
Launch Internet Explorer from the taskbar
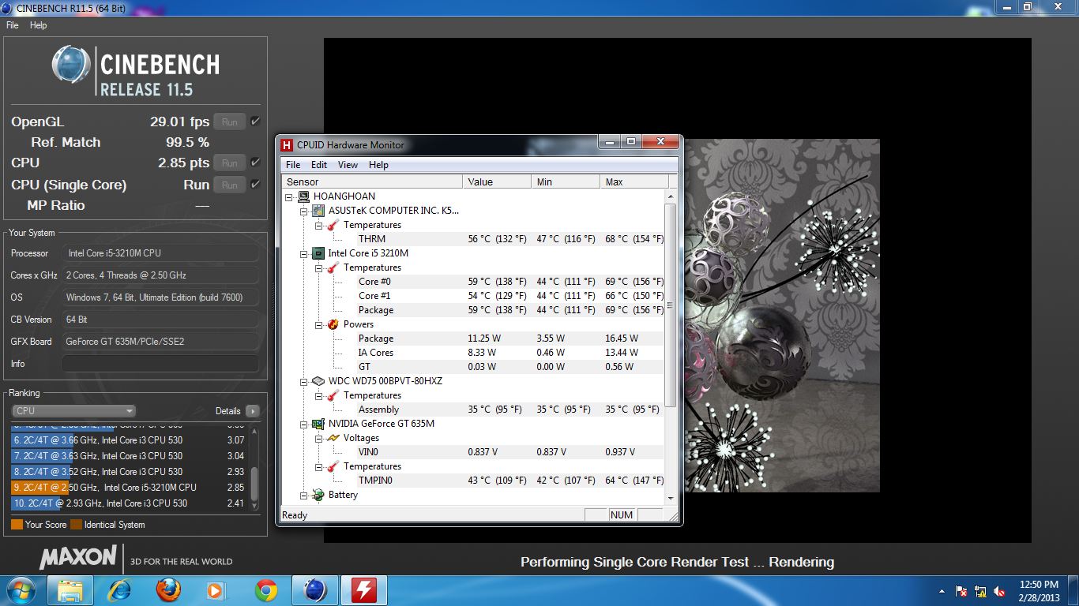click(119, 590)
